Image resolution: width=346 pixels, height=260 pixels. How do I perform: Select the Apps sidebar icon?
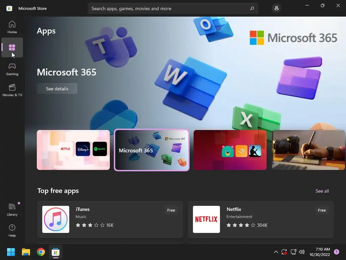click(x=12, y=47)
